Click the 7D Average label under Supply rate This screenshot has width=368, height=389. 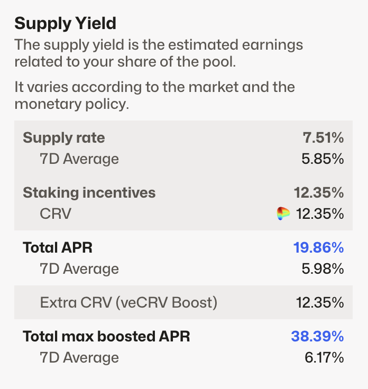pyautogui.click(x=79, y=159)
